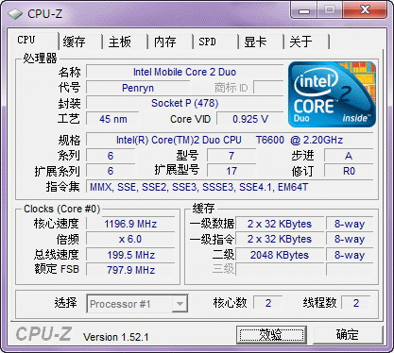The height and width of the screenshot is (353, 394).
Task: Click the 8-way value in 一级数据 row
Action: click(x=350, y=224)
